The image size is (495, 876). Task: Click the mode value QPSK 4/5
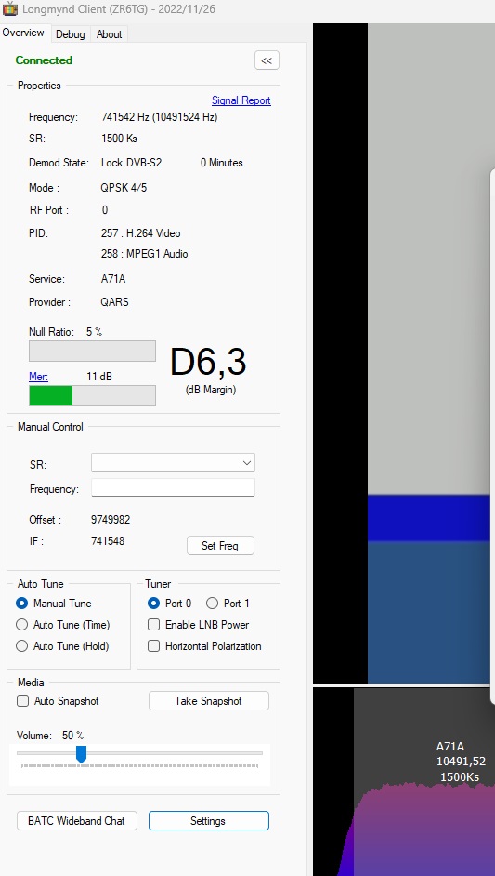pos(124,188)
